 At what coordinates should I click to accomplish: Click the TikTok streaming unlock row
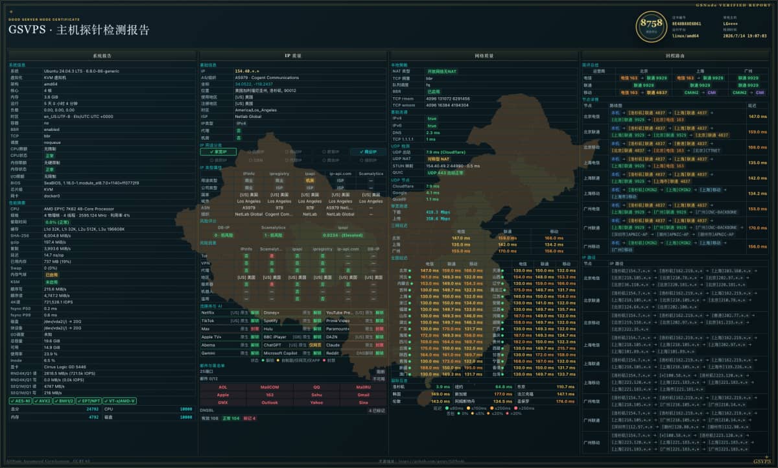pos(230,320)
